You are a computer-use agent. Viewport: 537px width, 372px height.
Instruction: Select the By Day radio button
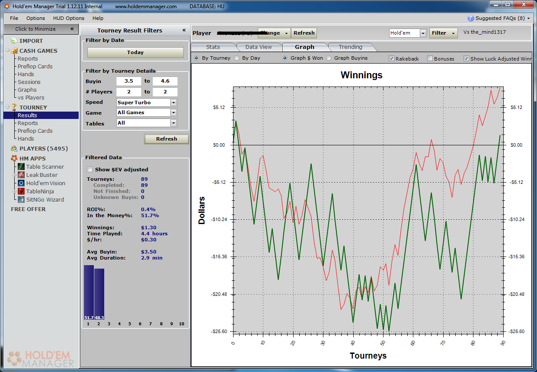[237, 58]
